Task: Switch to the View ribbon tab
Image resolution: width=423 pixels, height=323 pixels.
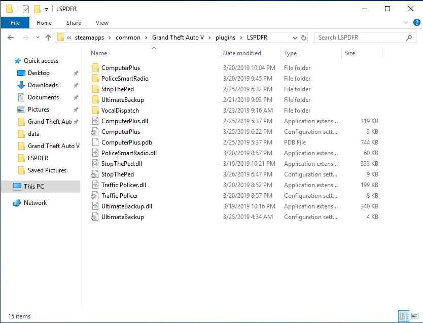Action: [102, 23]
